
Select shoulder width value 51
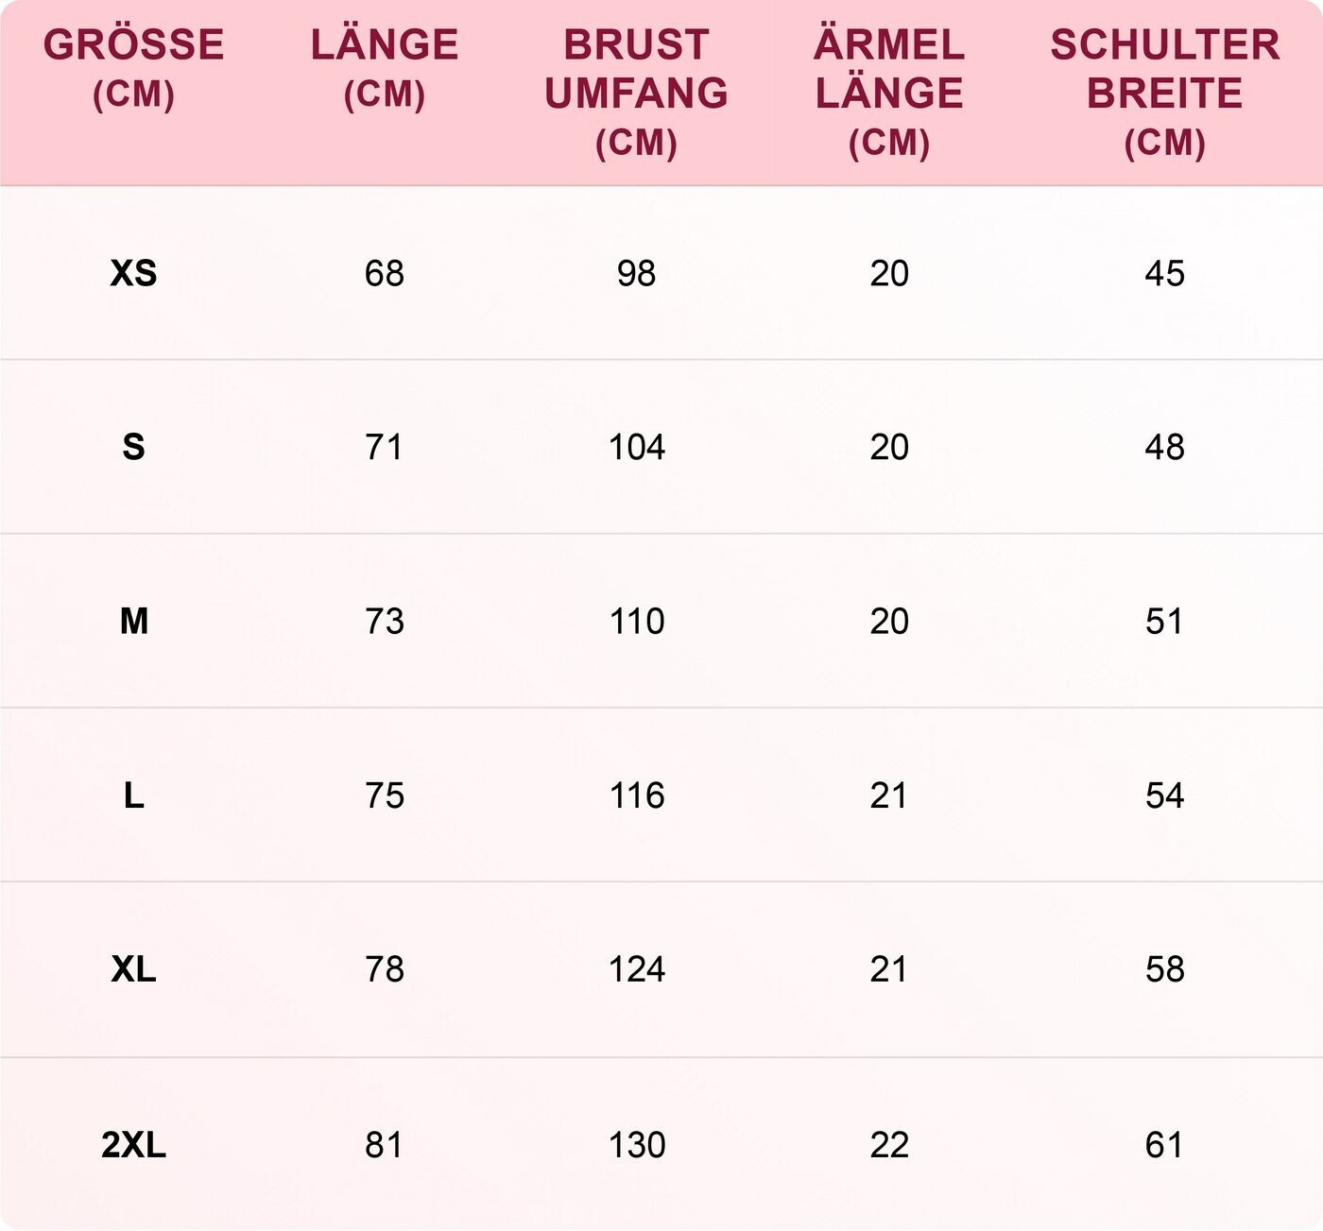tap(1164, 621)
